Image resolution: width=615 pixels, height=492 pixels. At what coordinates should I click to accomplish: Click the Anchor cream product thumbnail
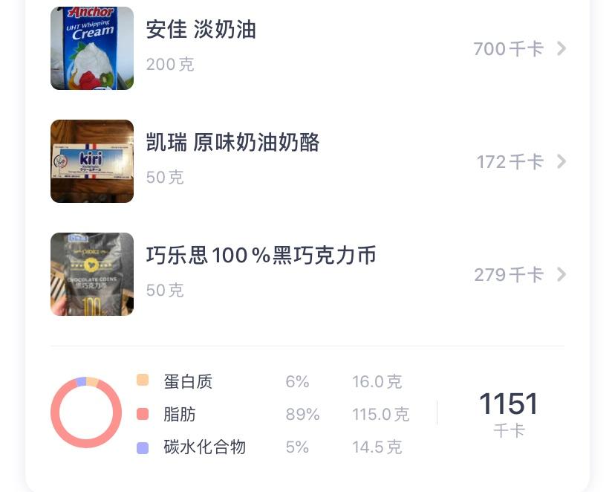pos(91,48)
